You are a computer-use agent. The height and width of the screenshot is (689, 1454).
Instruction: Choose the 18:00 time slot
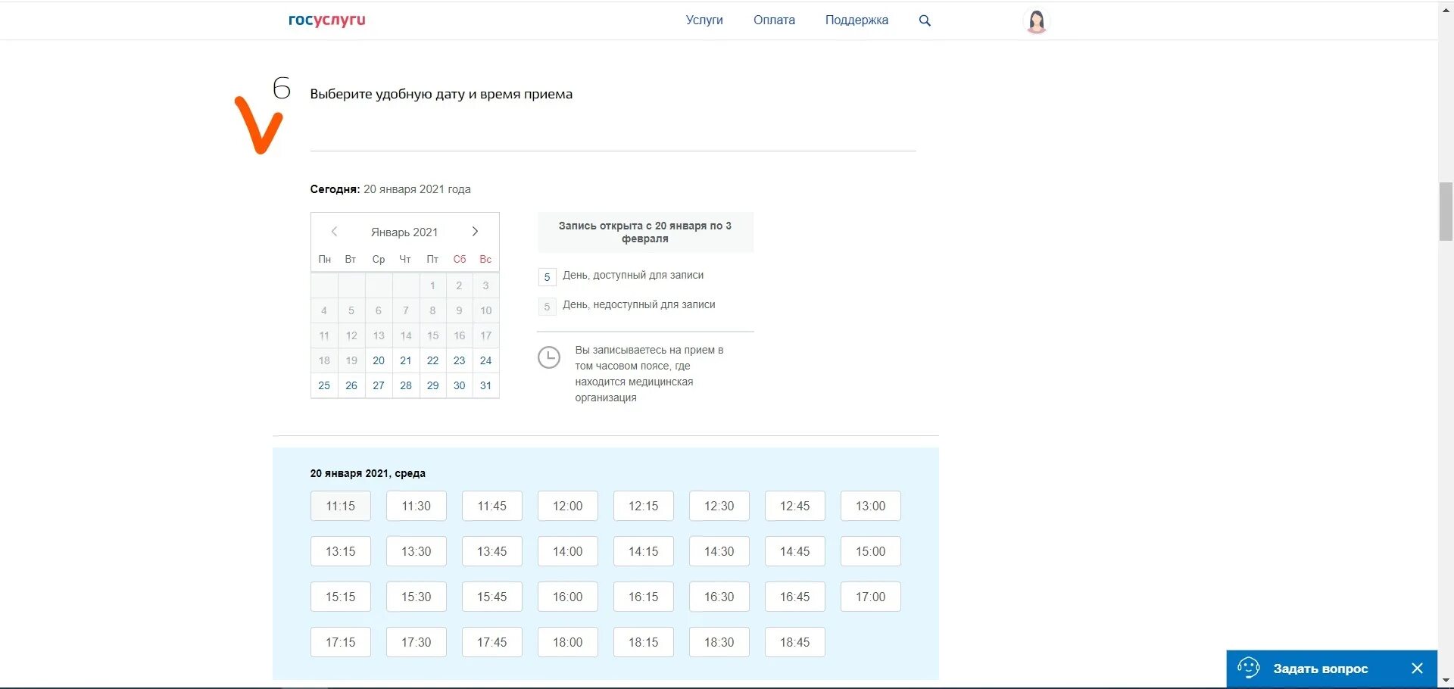[568, 642]
